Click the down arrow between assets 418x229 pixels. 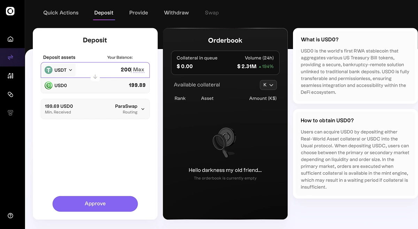pyautogui.click(x=95, y=77)
